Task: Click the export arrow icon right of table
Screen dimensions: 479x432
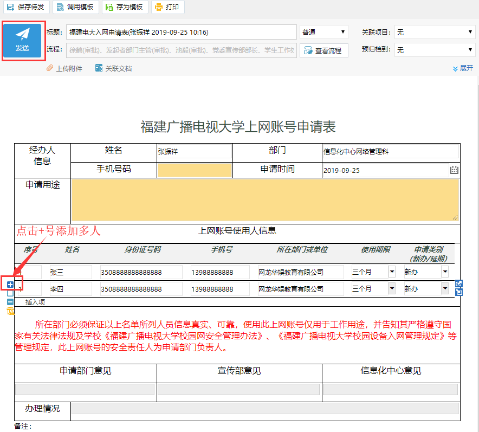Action: pos(459,283)
